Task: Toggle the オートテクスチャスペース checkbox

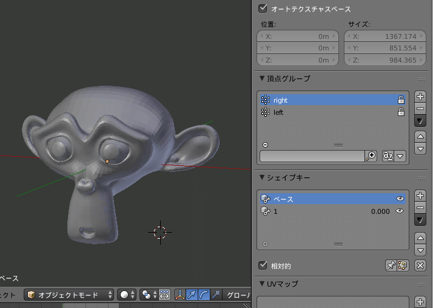Action: coord(263,9)
